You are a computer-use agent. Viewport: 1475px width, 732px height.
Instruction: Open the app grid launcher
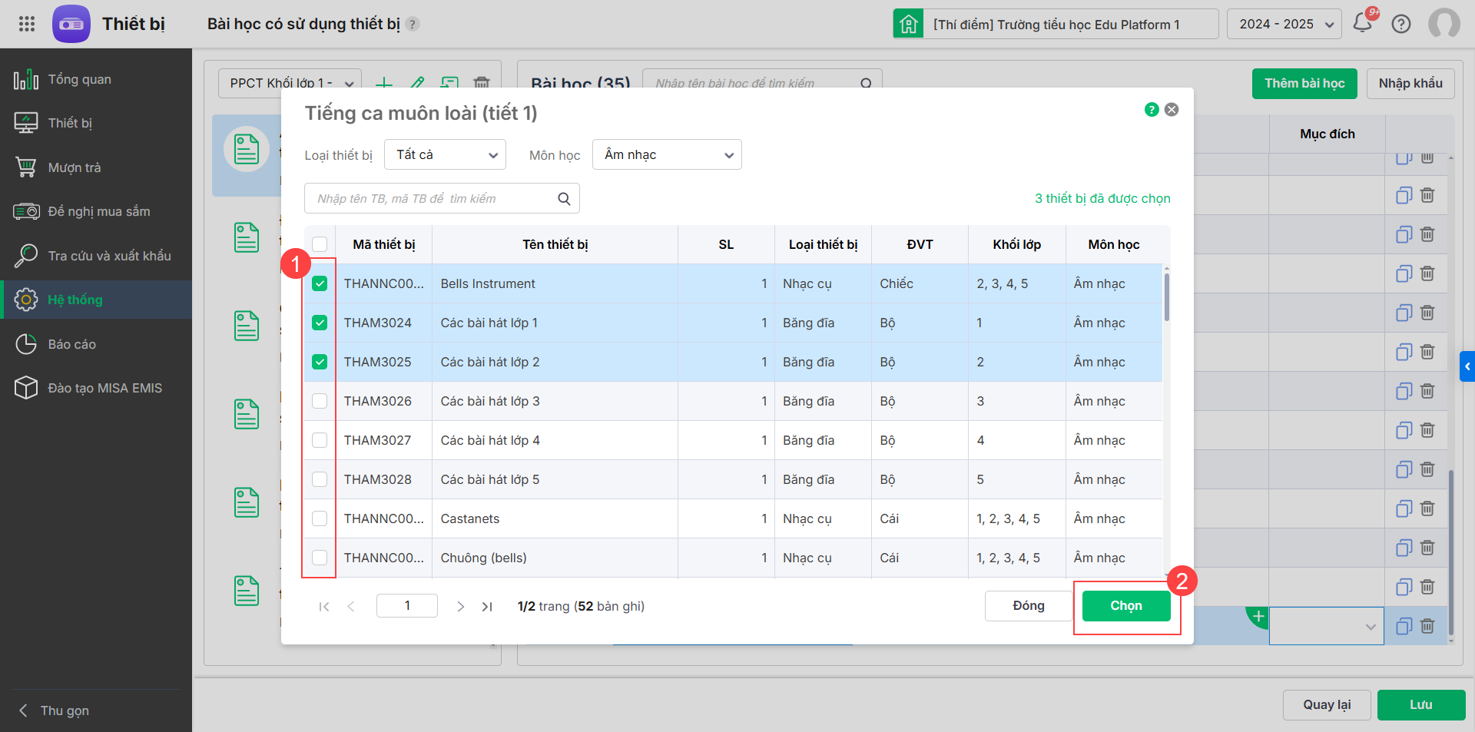27,24
